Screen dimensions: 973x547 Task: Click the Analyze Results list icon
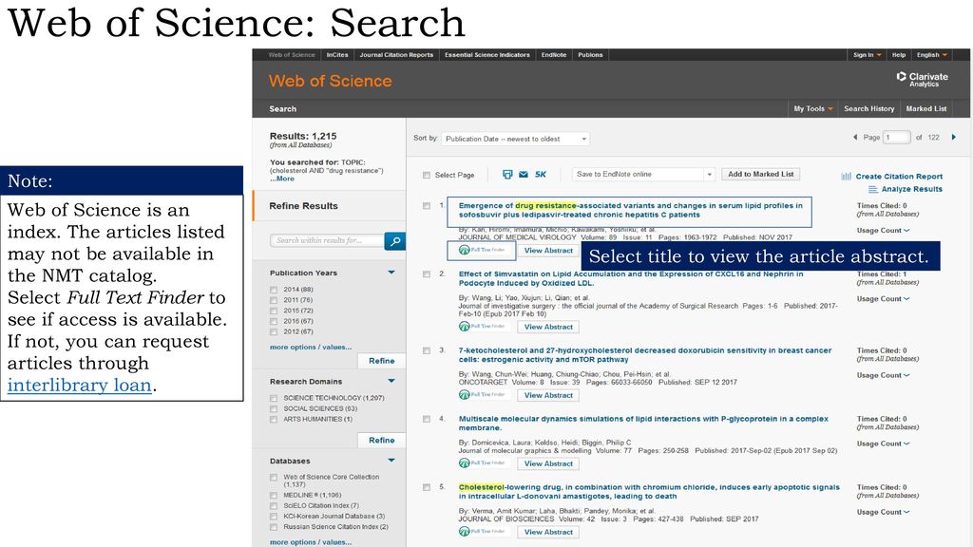tap(873, 189)
